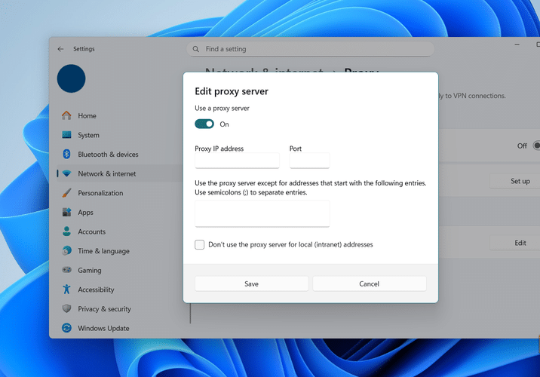This screenshot has width=540, height=377.
Task: Select Network & internet section
Action: pyautogui.click(x=120, y=173)
